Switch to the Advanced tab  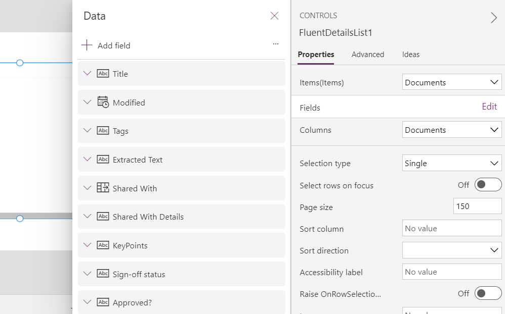point(368,55)
